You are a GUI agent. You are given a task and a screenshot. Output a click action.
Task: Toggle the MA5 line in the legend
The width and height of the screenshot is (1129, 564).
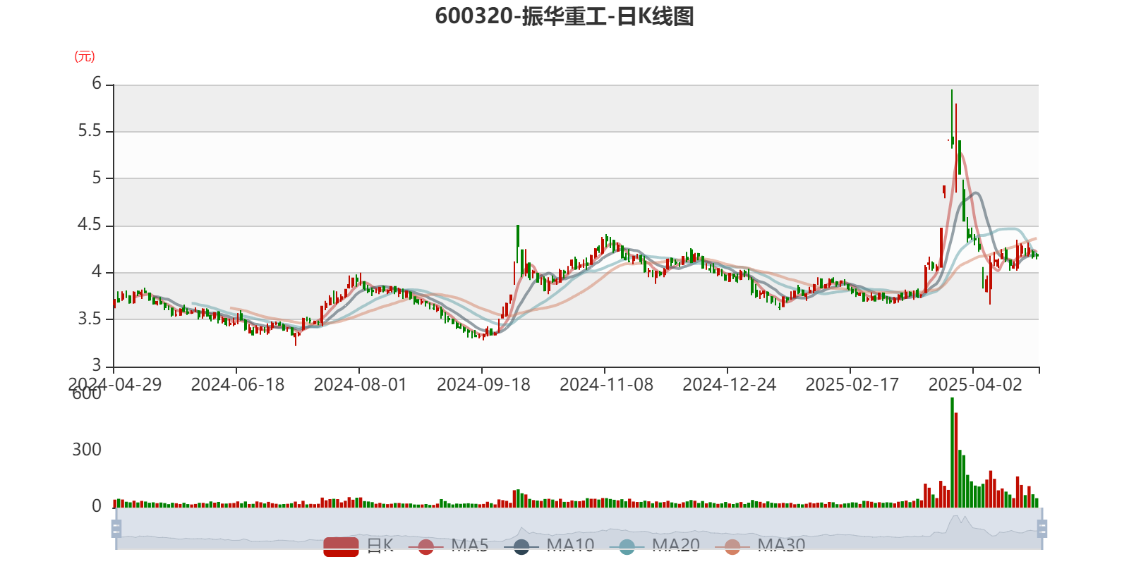click(448, 546)
